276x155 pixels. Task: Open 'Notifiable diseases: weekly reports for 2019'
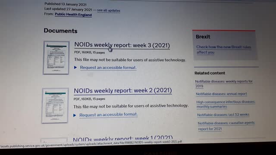tap(224, 84)
